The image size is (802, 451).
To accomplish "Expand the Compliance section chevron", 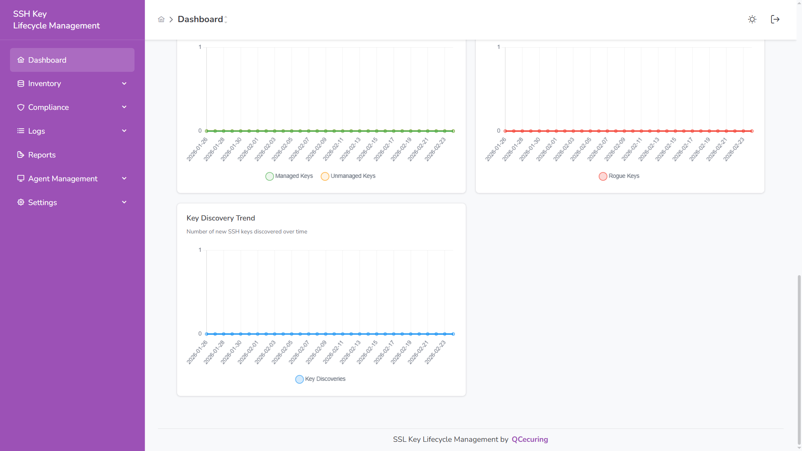I will pos(124,107).
